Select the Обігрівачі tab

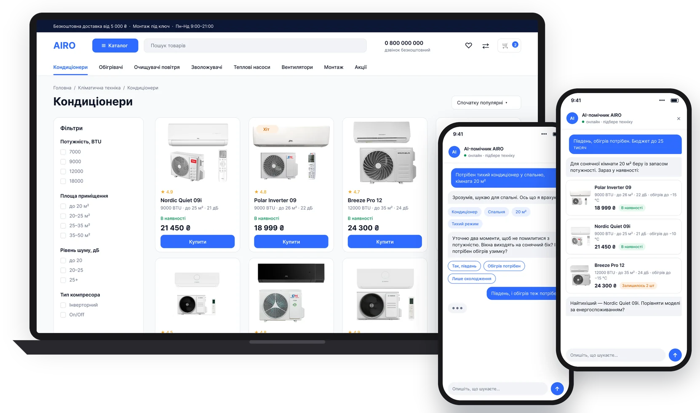click(111, 67)
